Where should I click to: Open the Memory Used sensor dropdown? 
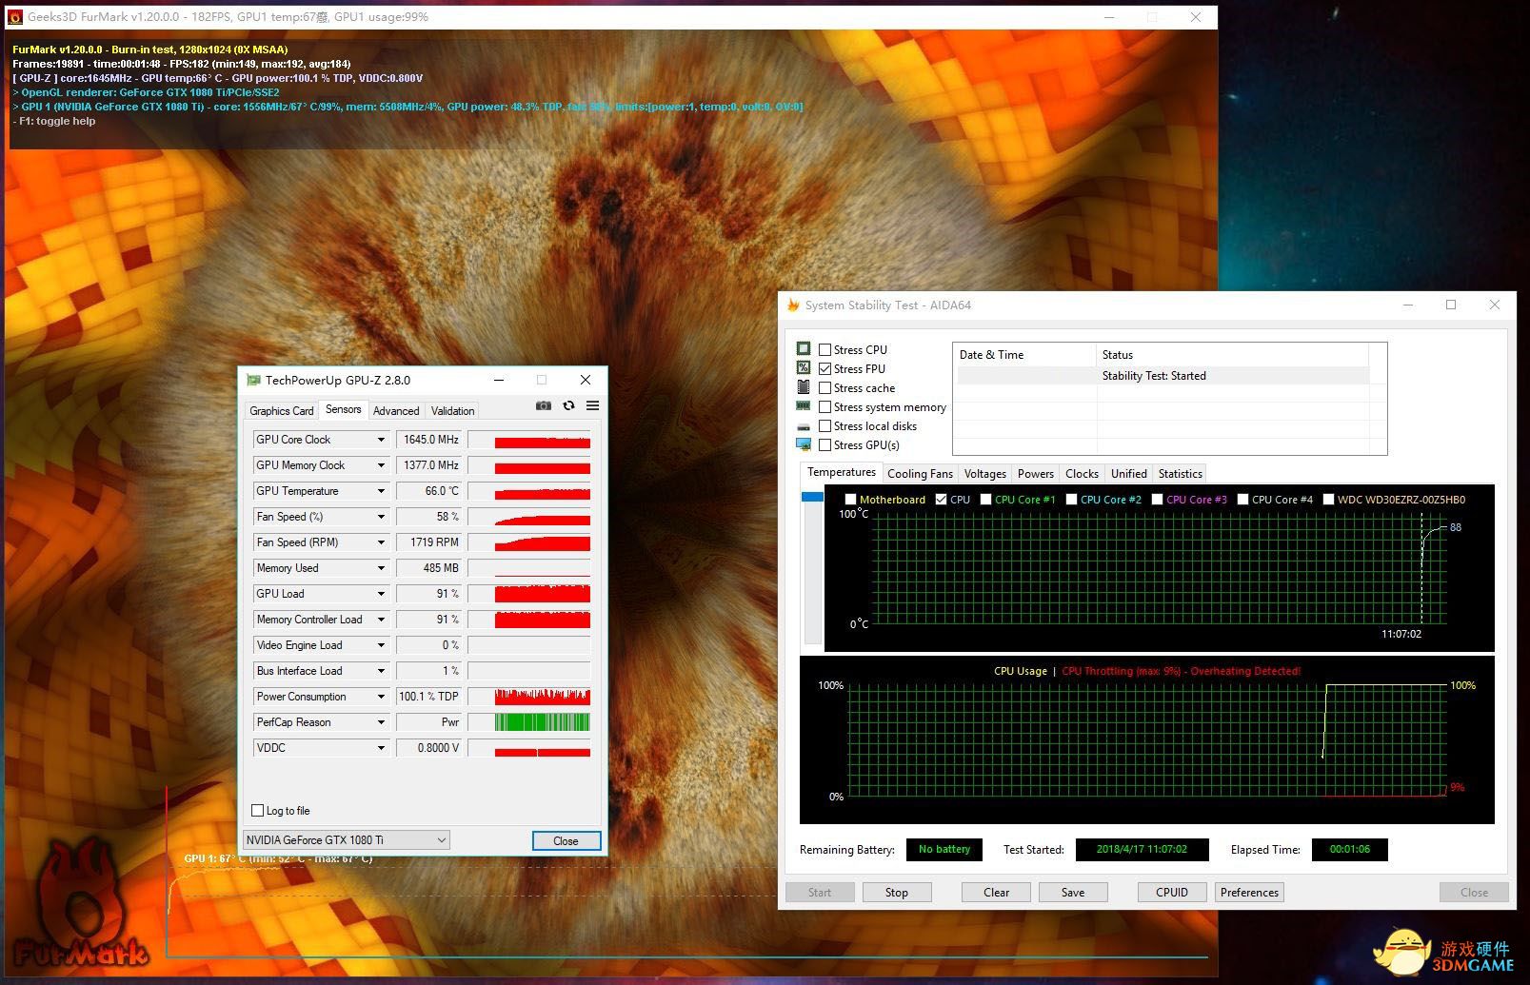[381, 568]
